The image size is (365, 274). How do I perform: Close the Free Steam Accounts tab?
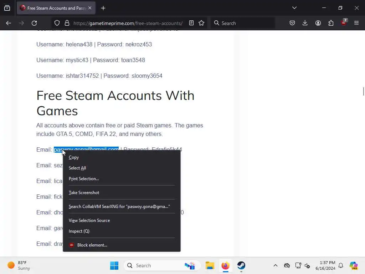point(90,8)
